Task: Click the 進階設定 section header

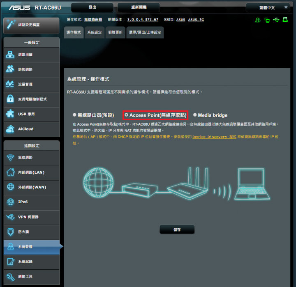Action: [32, 146]
